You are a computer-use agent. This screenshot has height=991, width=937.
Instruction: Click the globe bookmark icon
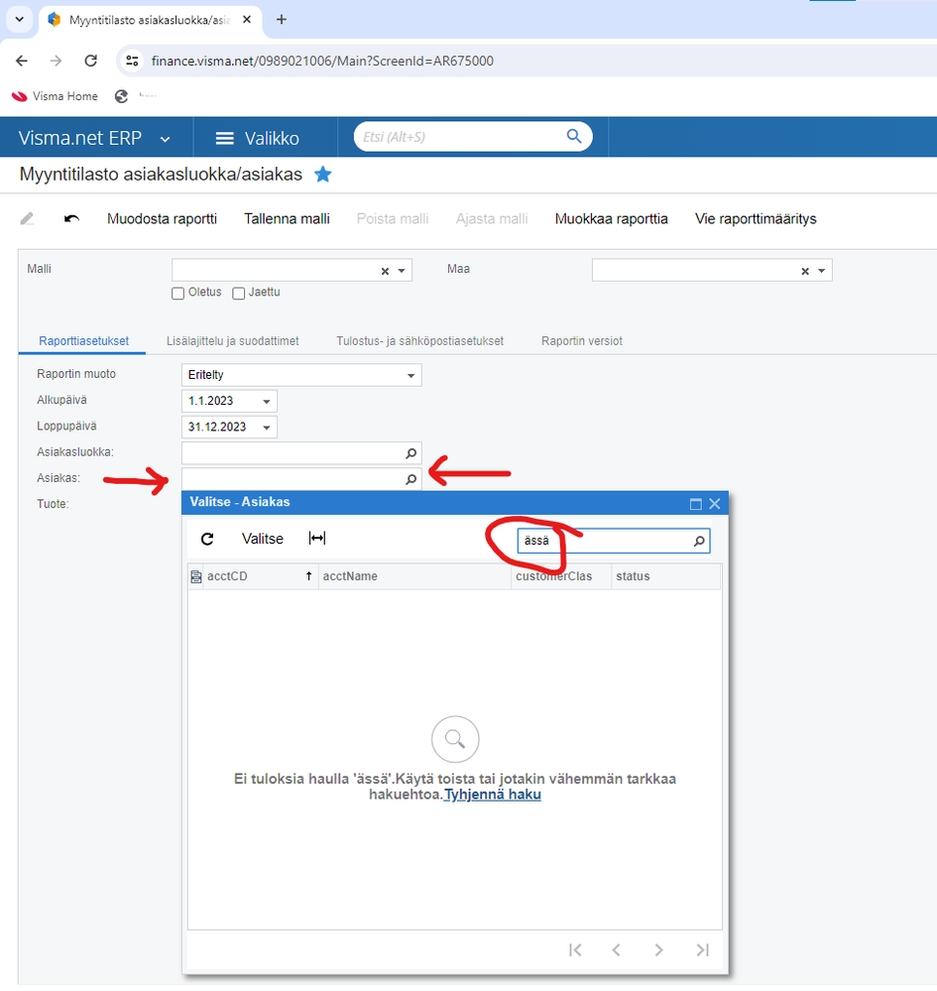click(121, 96)
